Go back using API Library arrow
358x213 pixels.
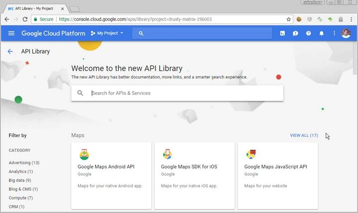(10, 51)
